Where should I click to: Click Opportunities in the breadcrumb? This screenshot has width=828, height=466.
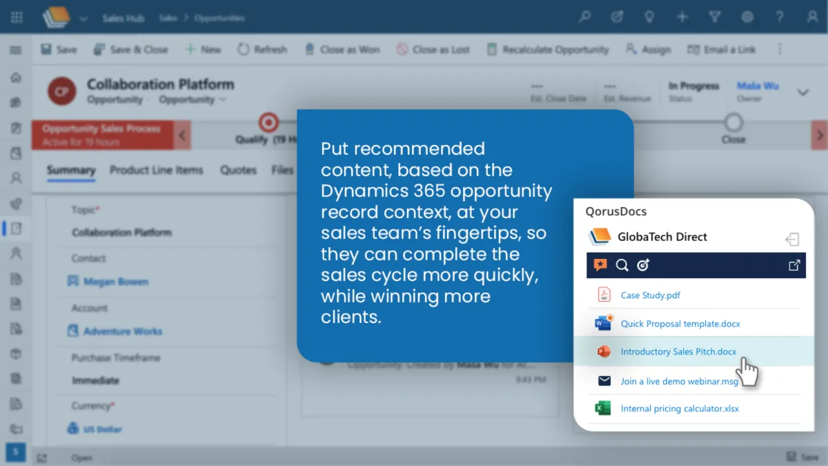(x=219, y=19)
